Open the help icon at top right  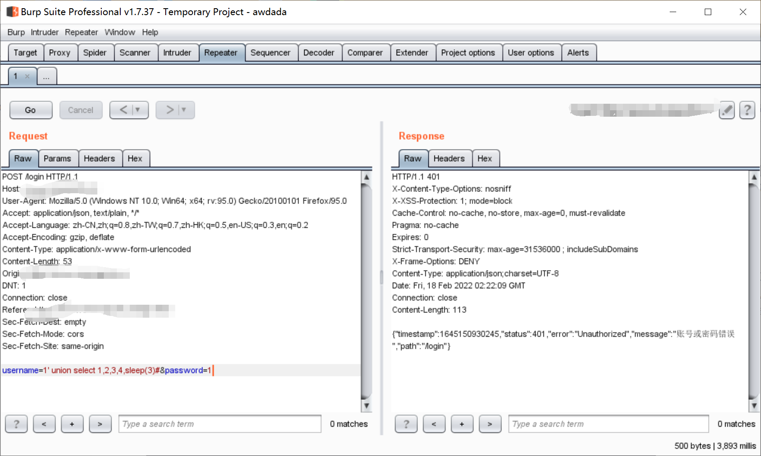coord(748,110)
